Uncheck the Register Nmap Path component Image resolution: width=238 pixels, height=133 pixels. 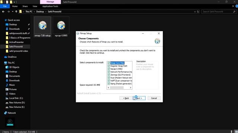[109, 66]
